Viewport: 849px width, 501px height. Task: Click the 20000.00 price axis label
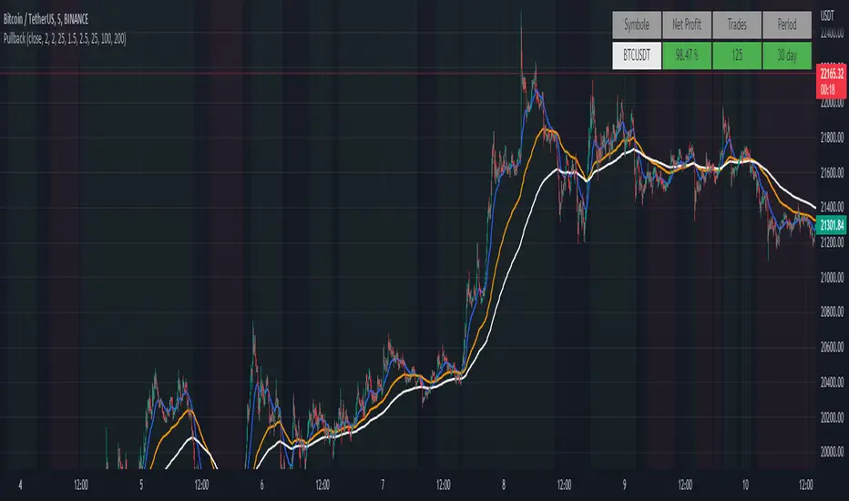pyautogui.click(x=832, y=452)
